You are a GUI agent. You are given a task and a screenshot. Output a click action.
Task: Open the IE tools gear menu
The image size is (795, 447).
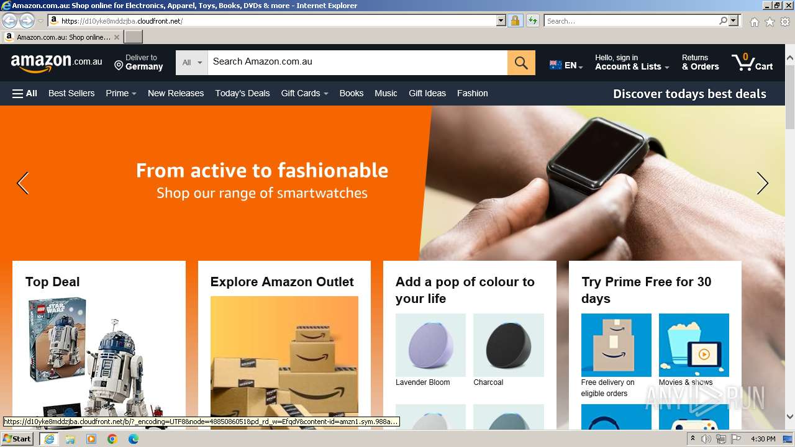[x=785, y=22]
